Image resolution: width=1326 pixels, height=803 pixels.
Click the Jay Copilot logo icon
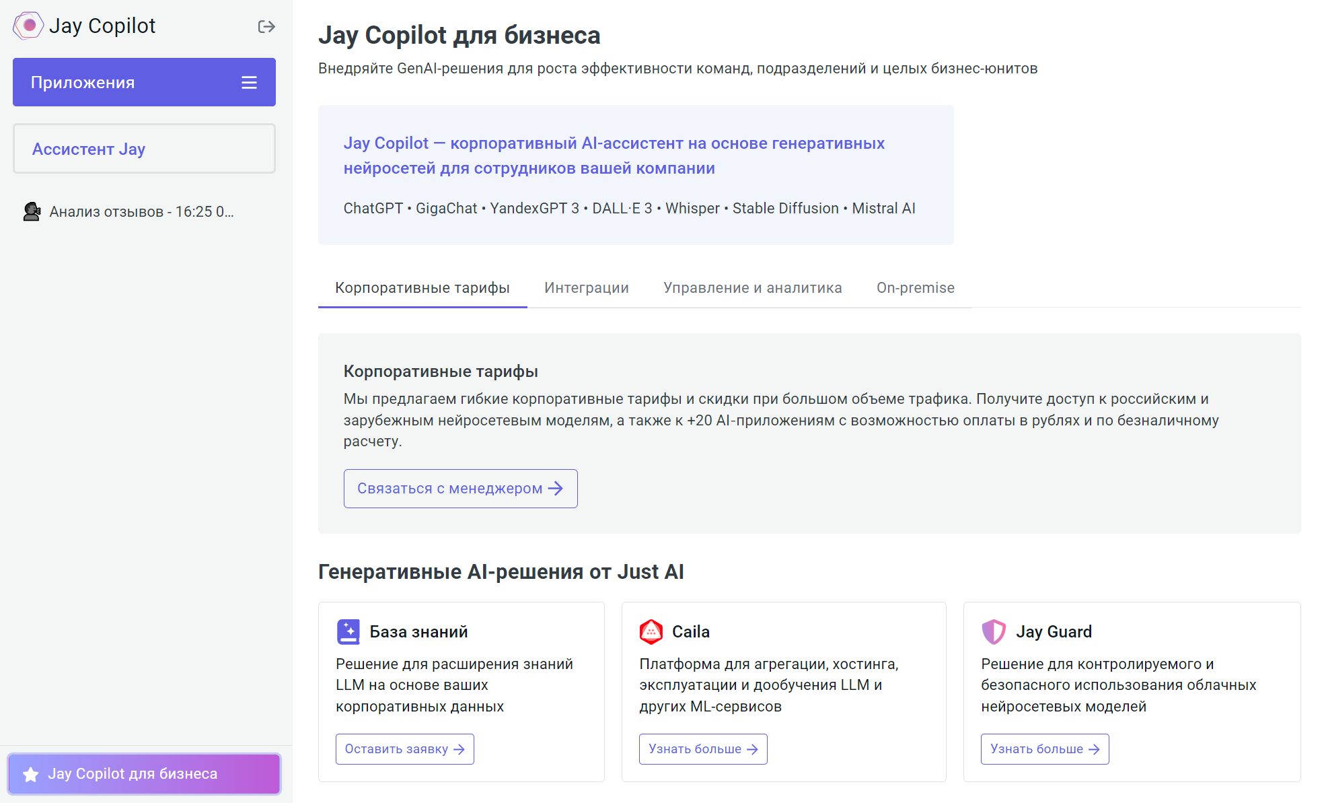28,26
